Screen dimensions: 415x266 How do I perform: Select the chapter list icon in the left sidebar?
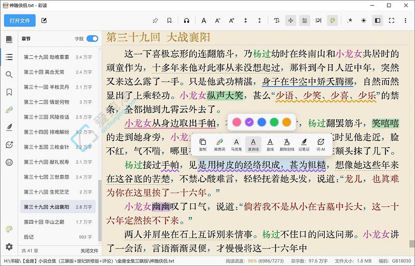[9, 57]
